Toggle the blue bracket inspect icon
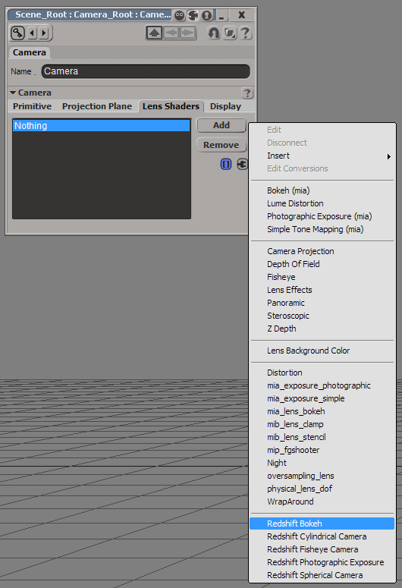This screenshot has height=588, width=402. coord(226,164)
